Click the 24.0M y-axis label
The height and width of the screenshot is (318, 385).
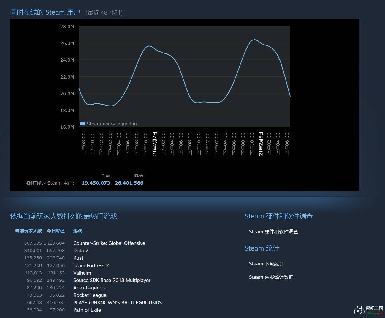point(67,60)
